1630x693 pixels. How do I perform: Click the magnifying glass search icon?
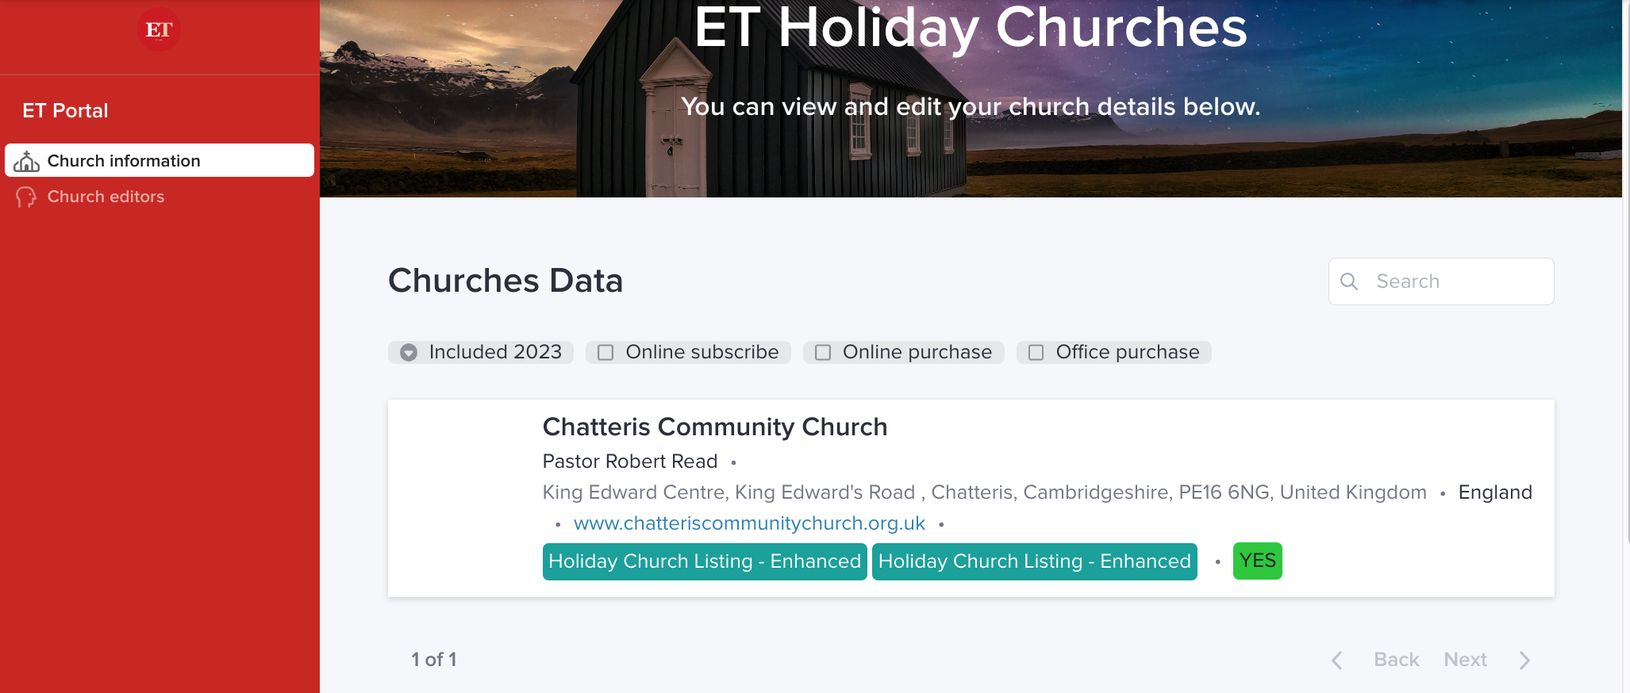[1348, 281]
